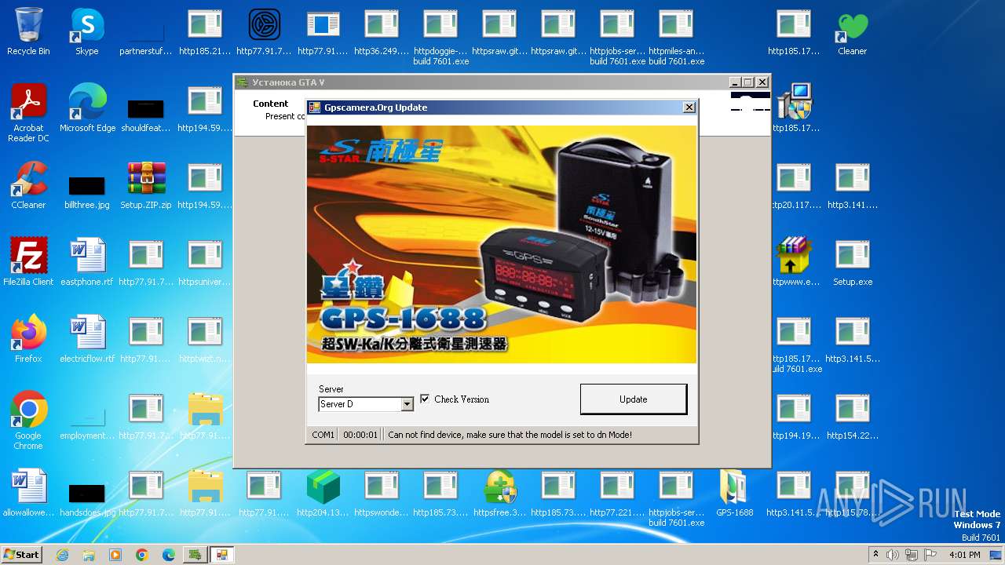The height and width of the screenshot is (565, 1005).
Task: Click the Gpscamera.Org Update title bar icon
Action: (314, 108)
